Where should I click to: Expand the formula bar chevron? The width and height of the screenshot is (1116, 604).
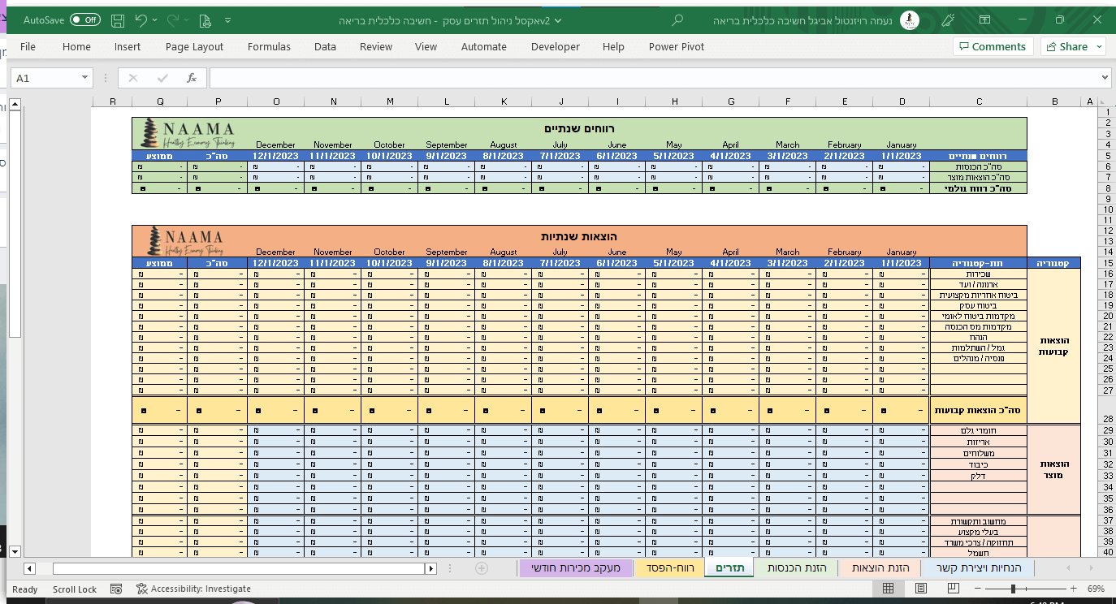click(1105, 78)
